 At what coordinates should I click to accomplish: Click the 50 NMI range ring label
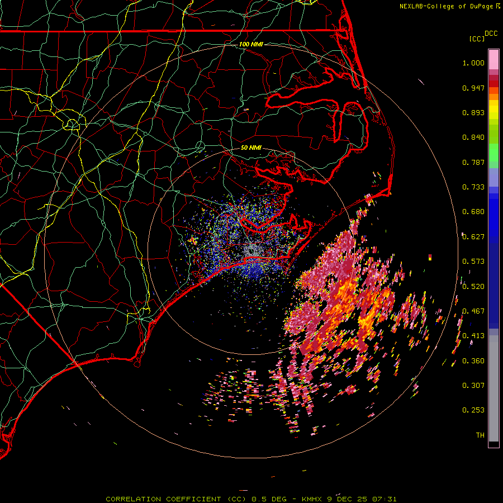pos(251,148)
